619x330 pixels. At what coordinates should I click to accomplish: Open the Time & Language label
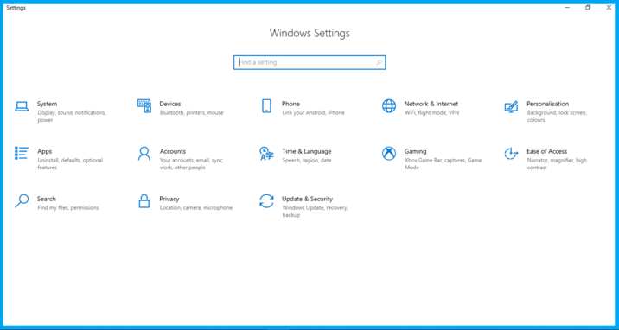tap(307, 151)
